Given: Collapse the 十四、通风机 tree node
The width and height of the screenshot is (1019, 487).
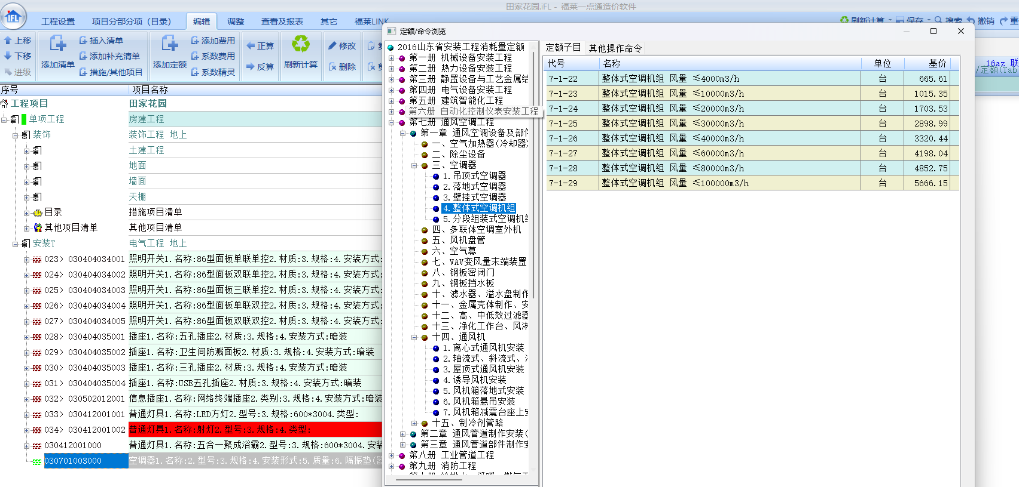Looking at the screenshot, I should (x=414, y=337).
